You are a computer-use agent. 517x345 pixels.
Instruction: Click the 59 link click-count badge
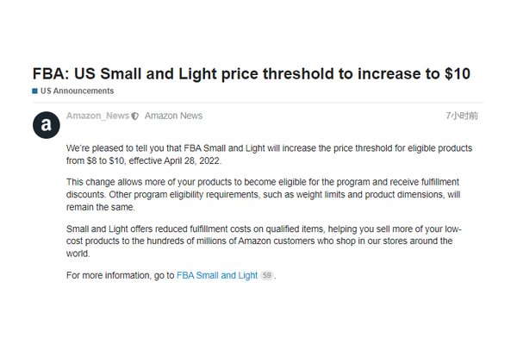(x=267, y=275)
